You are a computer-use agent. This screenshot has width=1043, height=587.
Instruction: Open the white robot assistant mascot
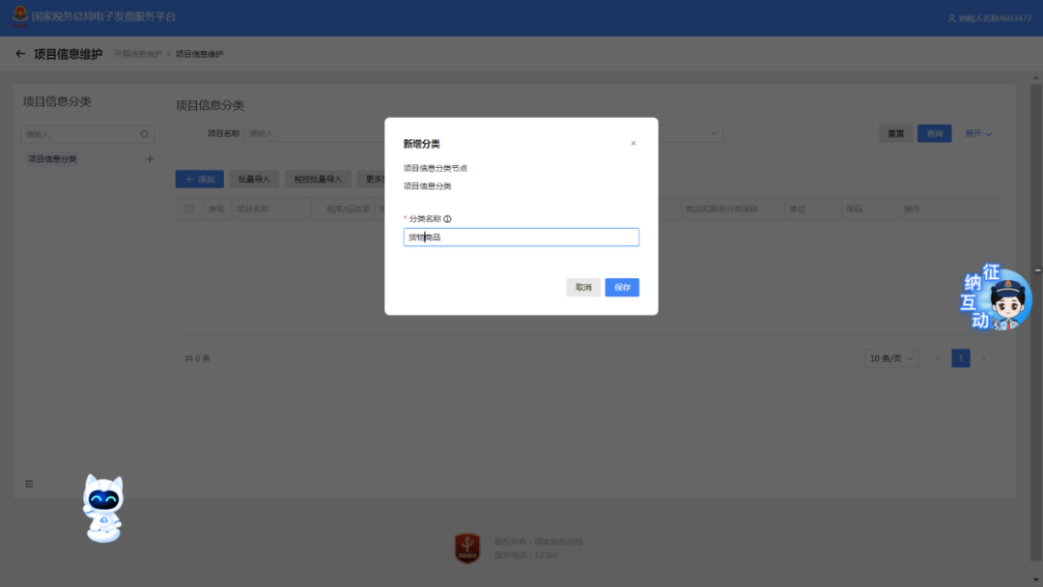click(102, 506)
